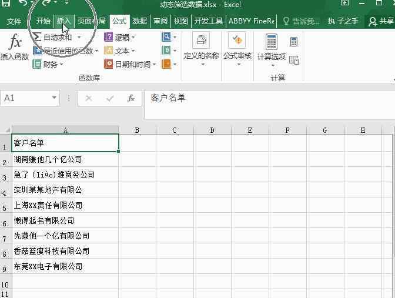Open the Name Box dropdown arrow

(x=54, y=98)
